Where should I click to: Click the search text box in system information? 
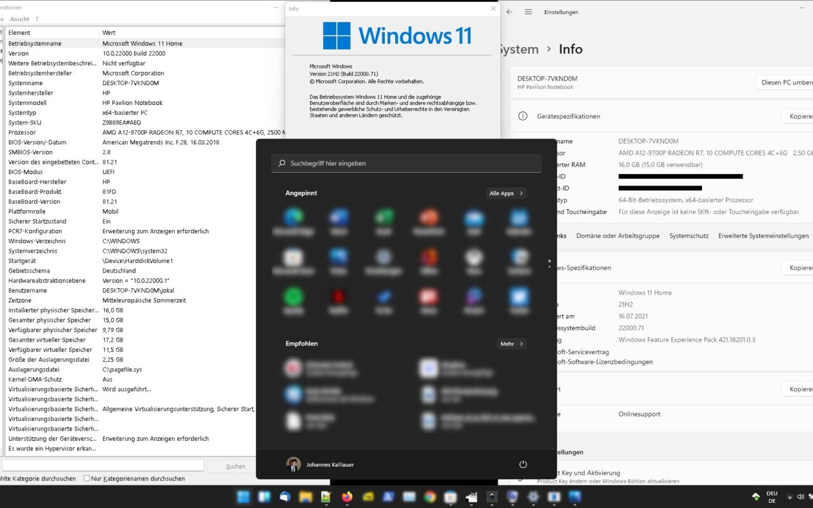point(103,465)
